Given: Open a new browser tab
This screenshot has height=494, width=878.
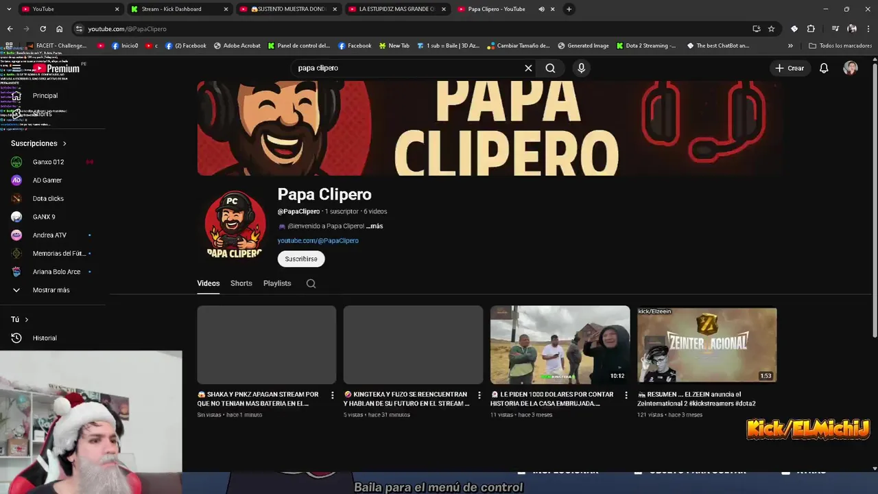Looking at the screenshot, I should [x=569, y=9].
